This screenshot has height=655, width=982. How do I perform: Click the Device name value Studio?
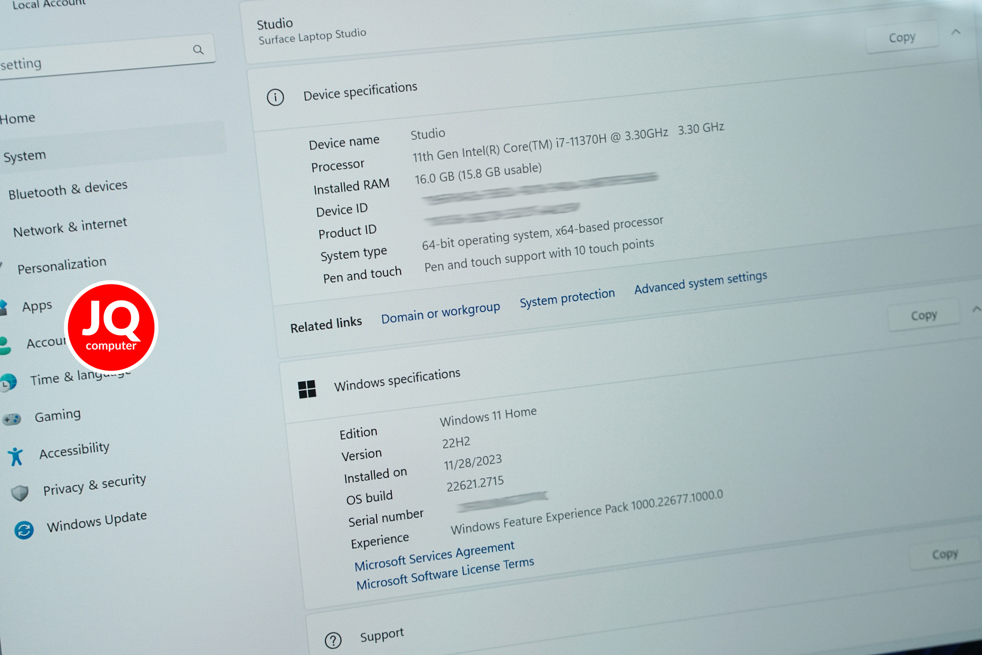pos(428,134)
